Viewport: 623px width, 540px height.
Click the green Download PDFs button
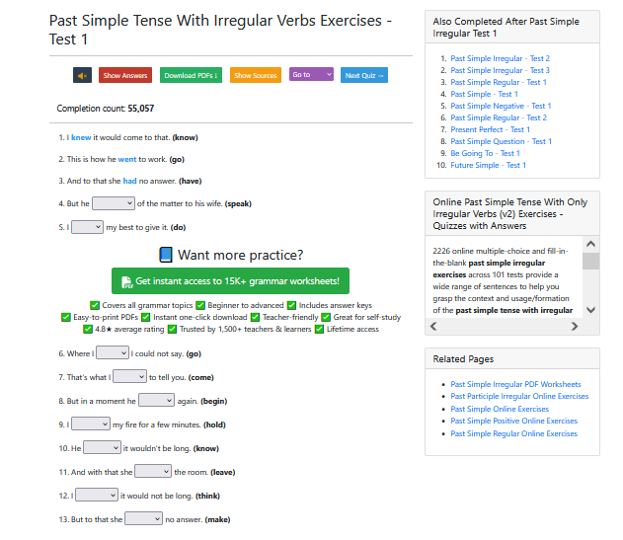coord(192,75)
